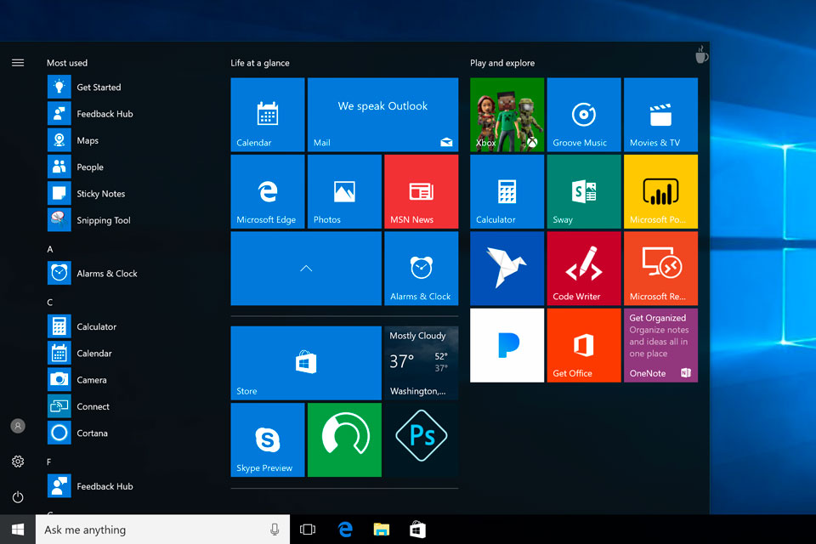Open the wide Store tile
Screen dimensions: 816x544
point(306,363)
